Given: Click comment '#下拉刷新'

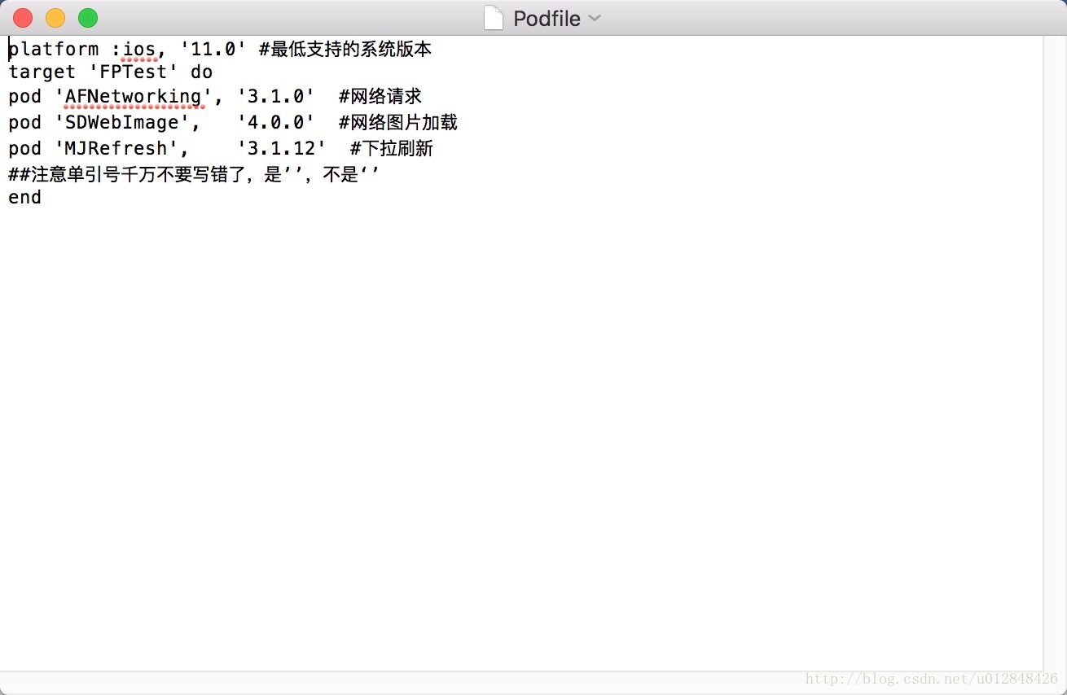Looking at the screenshot, I should pos(392,149).
